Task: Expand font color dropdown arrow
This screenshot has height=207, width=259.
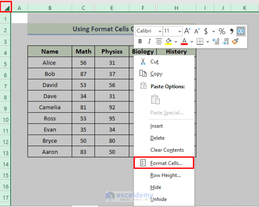Action: pyautogui.click(x=192, y=42)
